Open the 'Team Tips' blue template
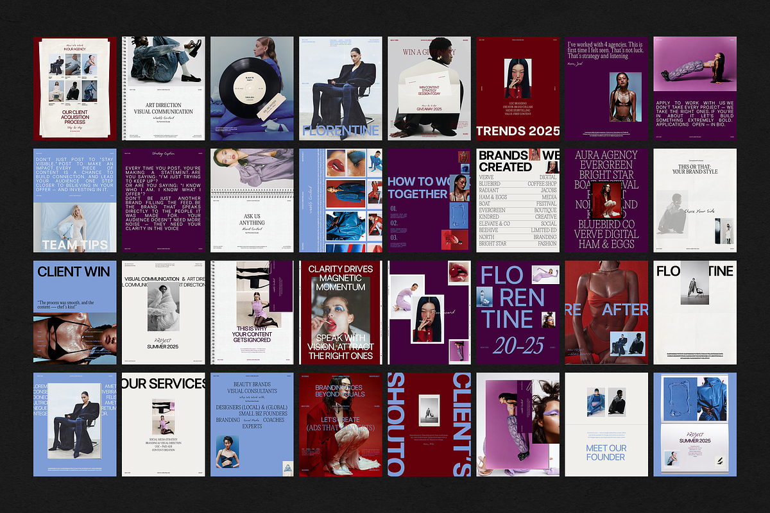770x513 pixels. tap(75, 201)
